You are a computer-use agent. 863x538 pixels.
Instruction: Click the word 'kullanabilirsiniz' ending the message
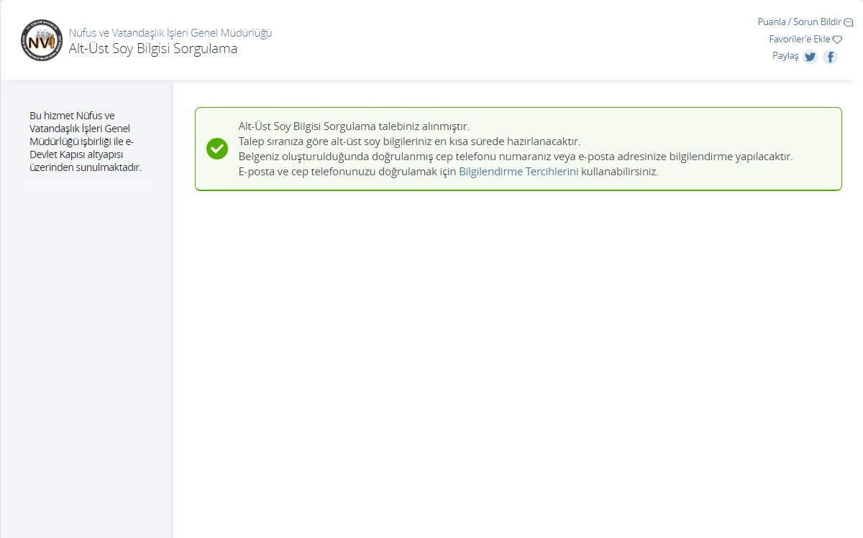pos(619,172)
